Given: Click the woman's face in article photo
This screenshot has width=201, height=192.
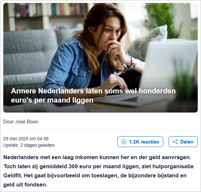Looking at the screenshot, I should coord(111,32).
